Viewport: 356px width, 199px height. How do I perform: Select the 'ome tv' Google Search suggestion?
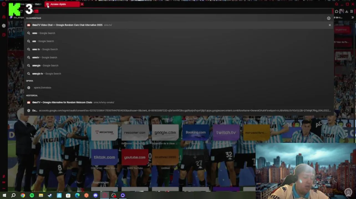(179, 49)
